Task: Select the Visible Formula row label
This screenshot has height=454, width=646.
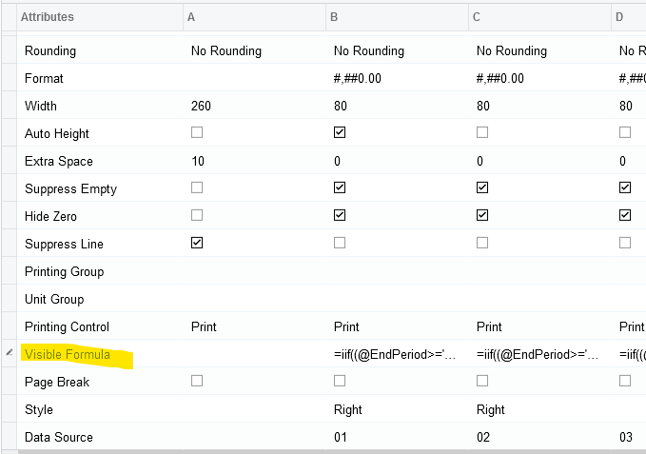Action: 68,354
